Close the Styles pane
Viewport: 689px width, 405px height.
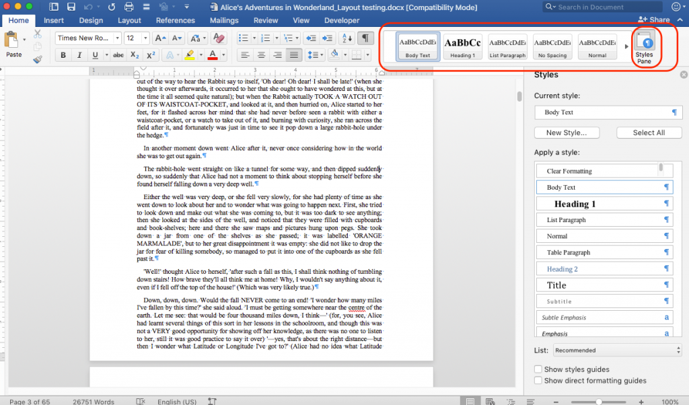click(x=684, y=75)
